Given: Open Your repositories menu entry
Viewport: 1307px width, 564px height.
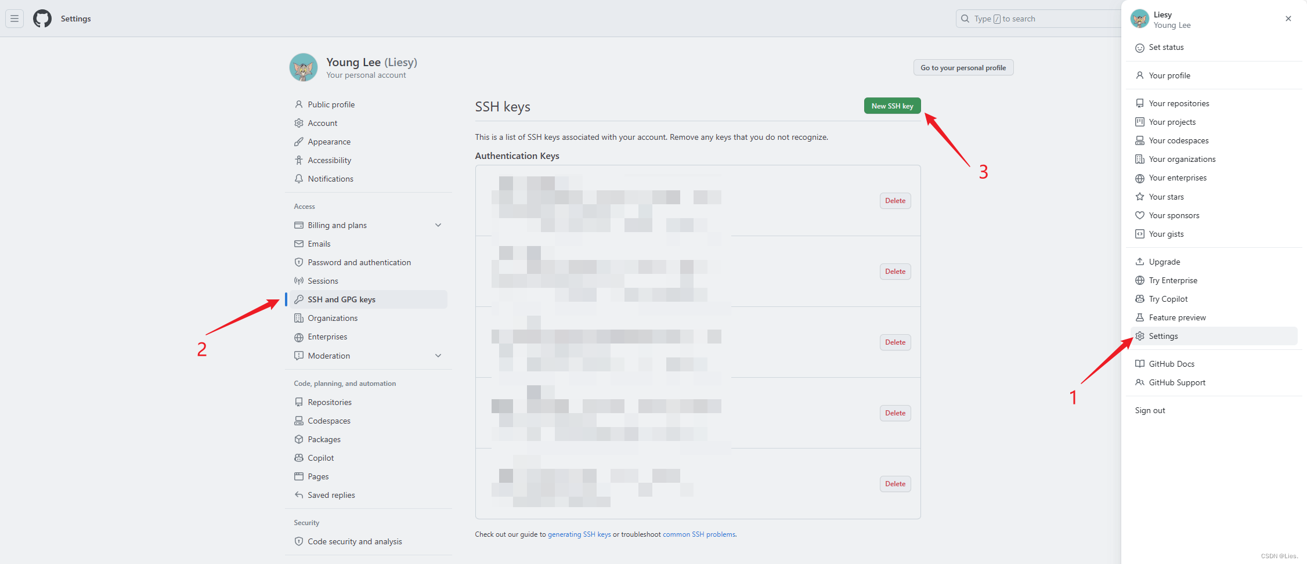Looking at the screenshot, I should 1214,103.
